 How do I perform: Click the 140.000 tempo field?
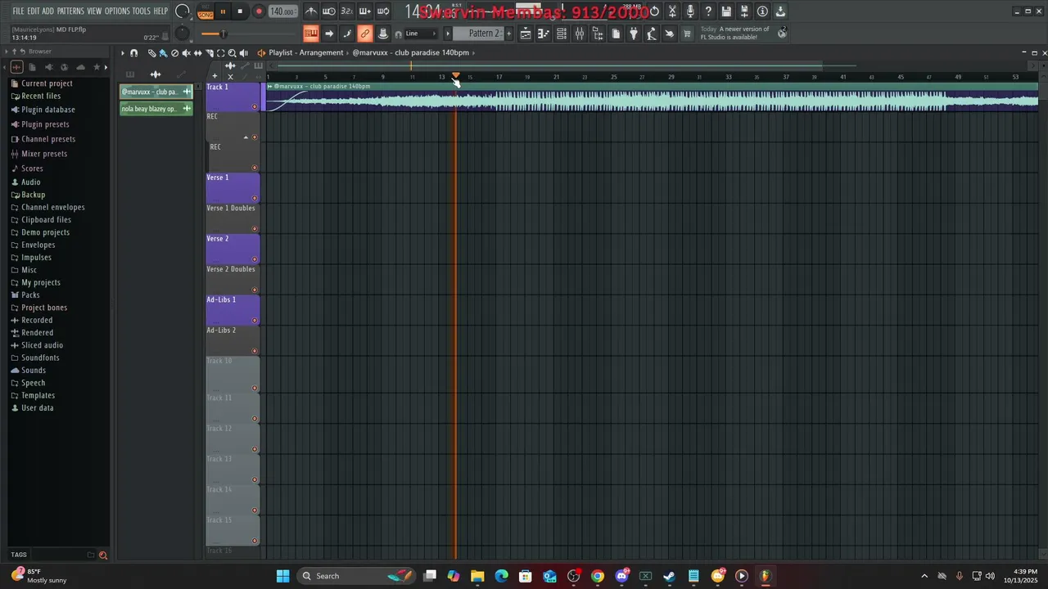pos(282,11)
